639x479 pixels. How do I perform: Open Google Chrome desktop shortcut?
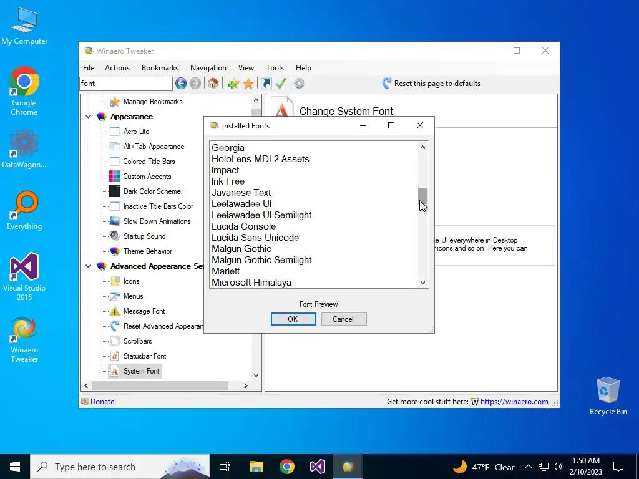pyautogui.click(x=24, y=91)
